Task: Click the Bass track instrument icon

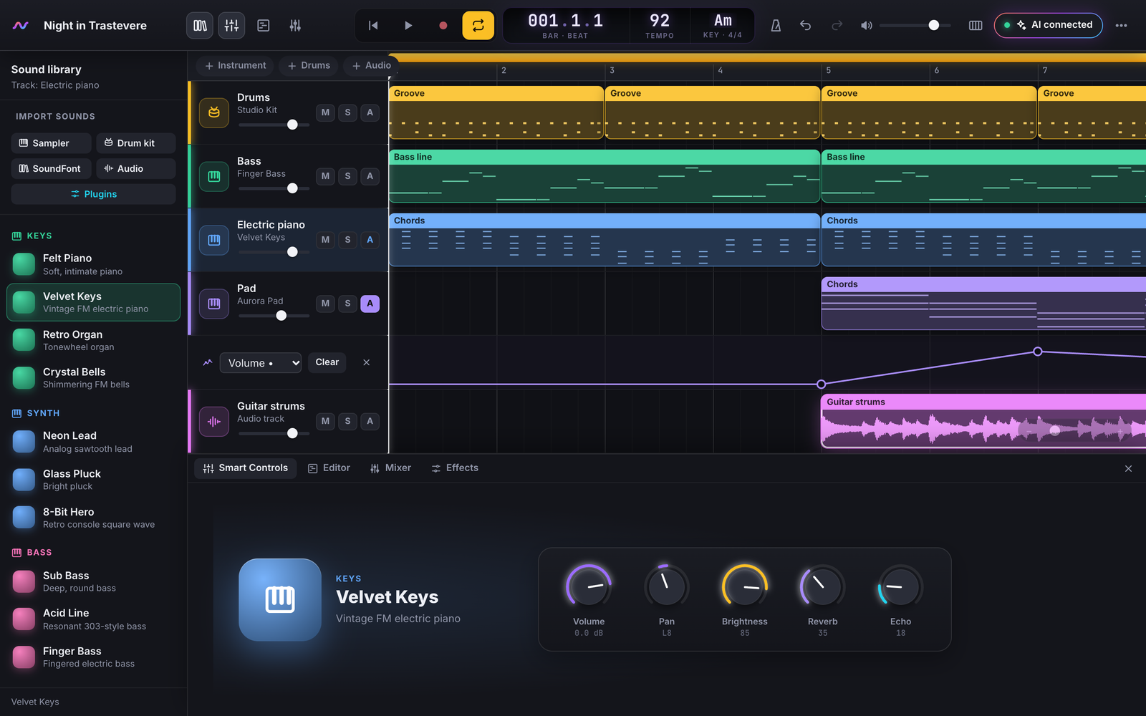Action: tap(214, 176)
